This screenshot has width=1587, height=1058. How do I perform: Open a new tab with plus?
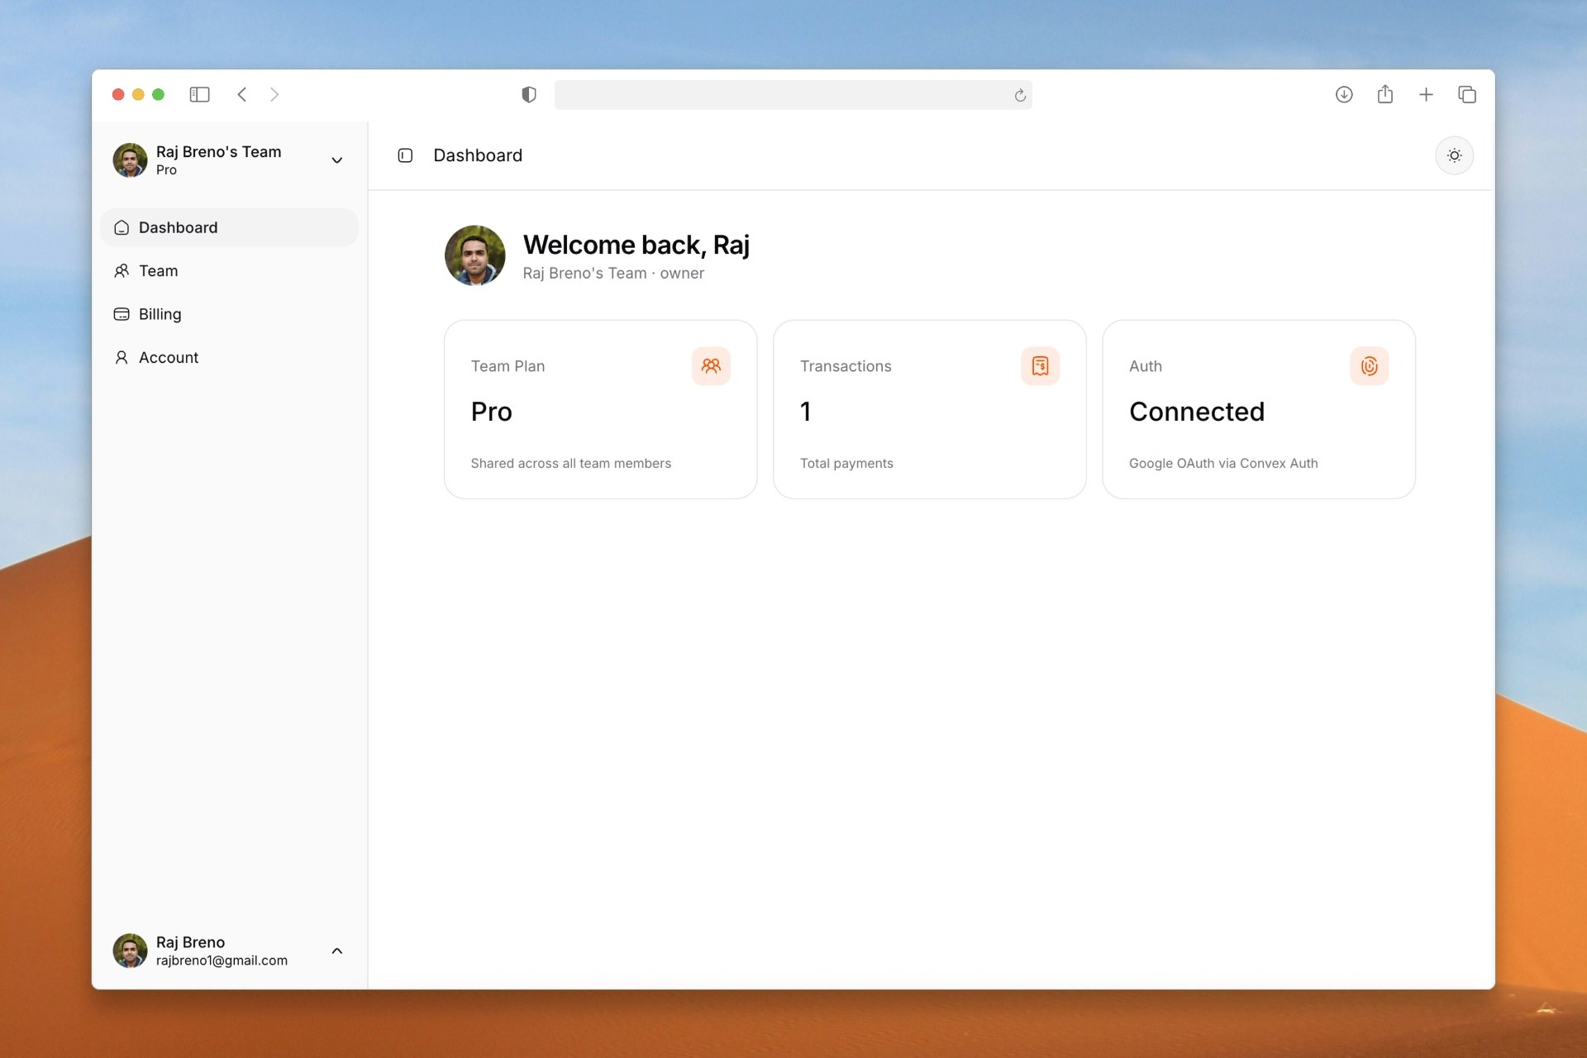pos(1426,94)
